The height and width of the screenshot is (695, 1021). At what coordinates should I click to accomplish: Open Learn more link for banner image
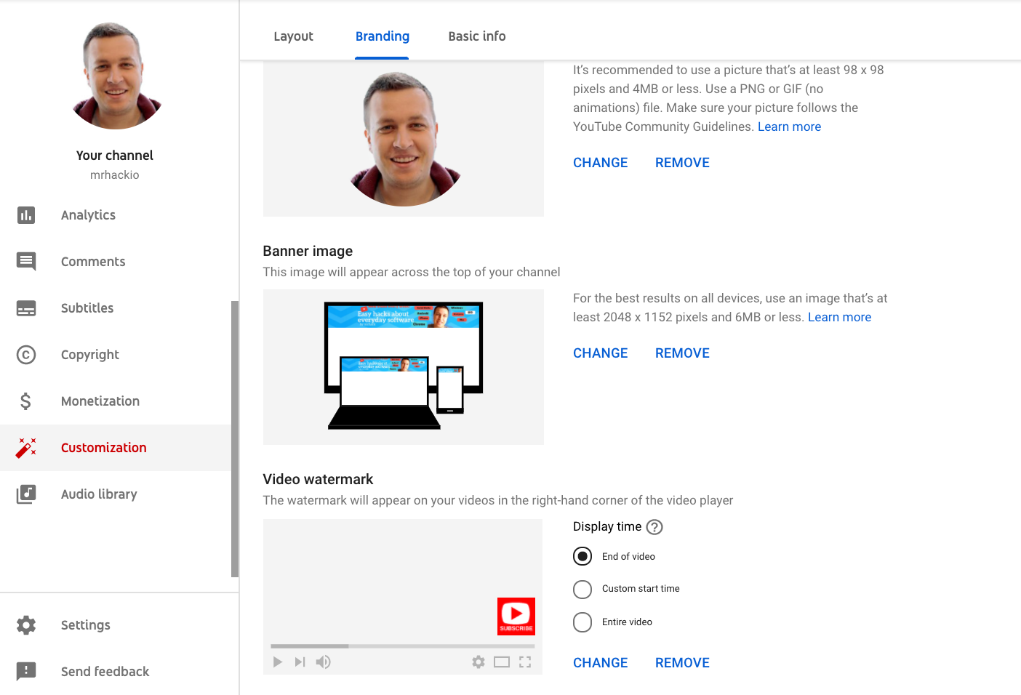coord(839,317)
